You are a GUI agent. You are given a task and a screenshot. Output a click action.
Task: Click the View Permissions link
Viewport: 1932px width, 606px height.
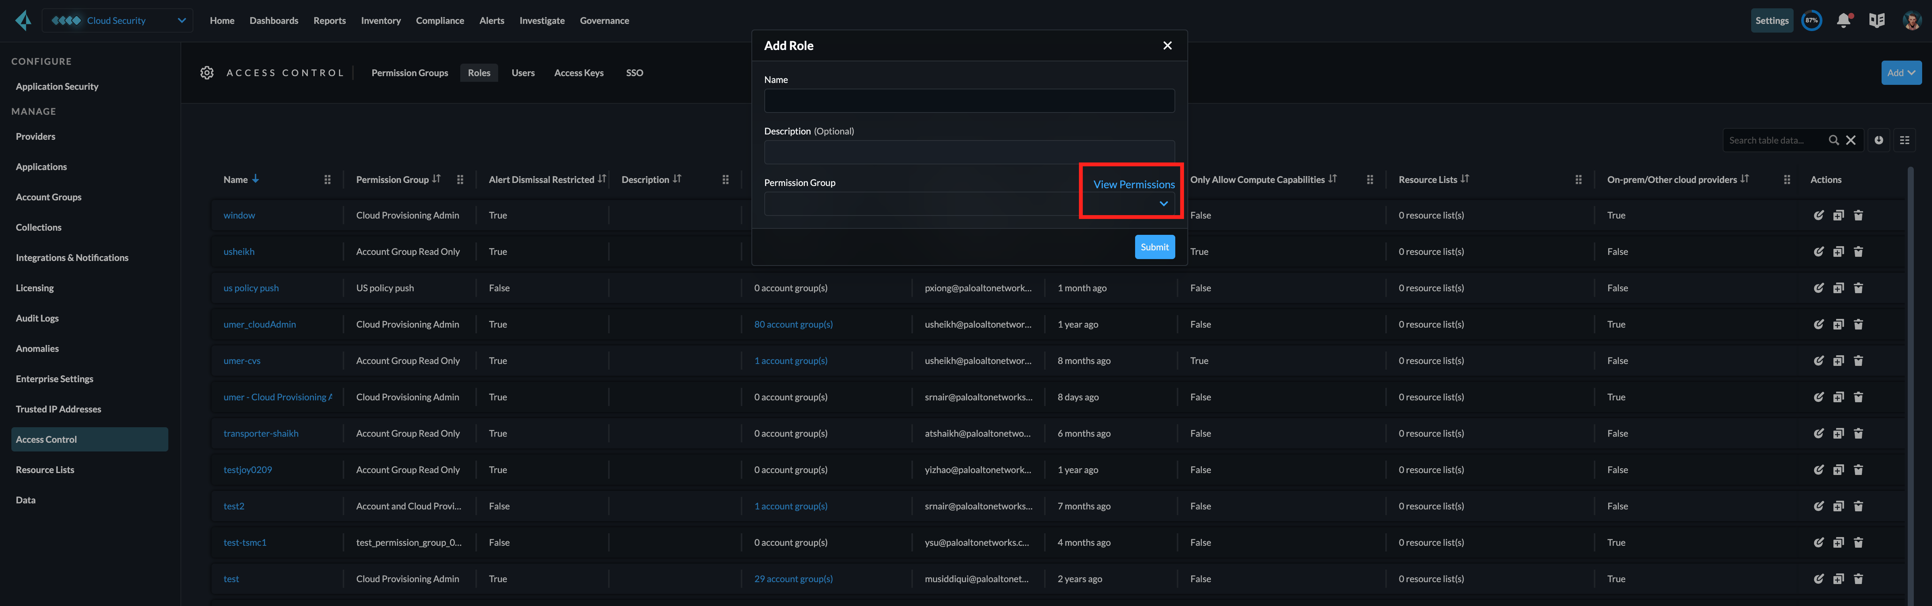tap(1133, 184)
